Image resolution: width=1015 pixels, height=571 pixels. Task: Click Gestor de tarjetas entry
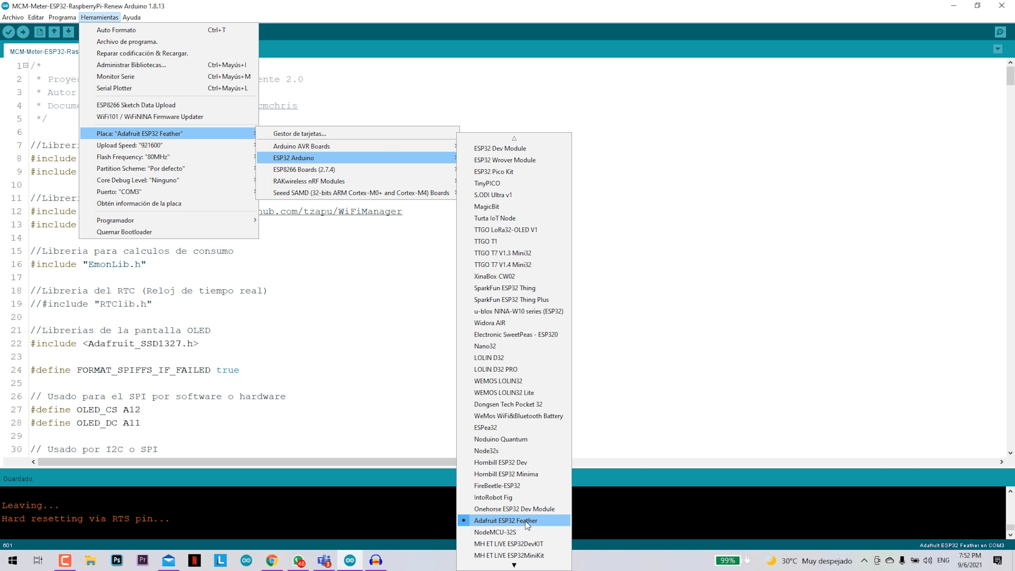(x=299, y=133)
